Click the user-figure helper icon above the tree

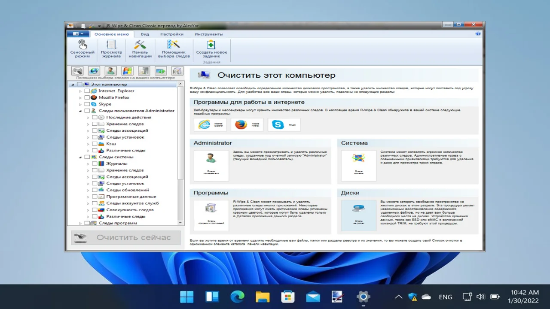[x=110, y=71]
